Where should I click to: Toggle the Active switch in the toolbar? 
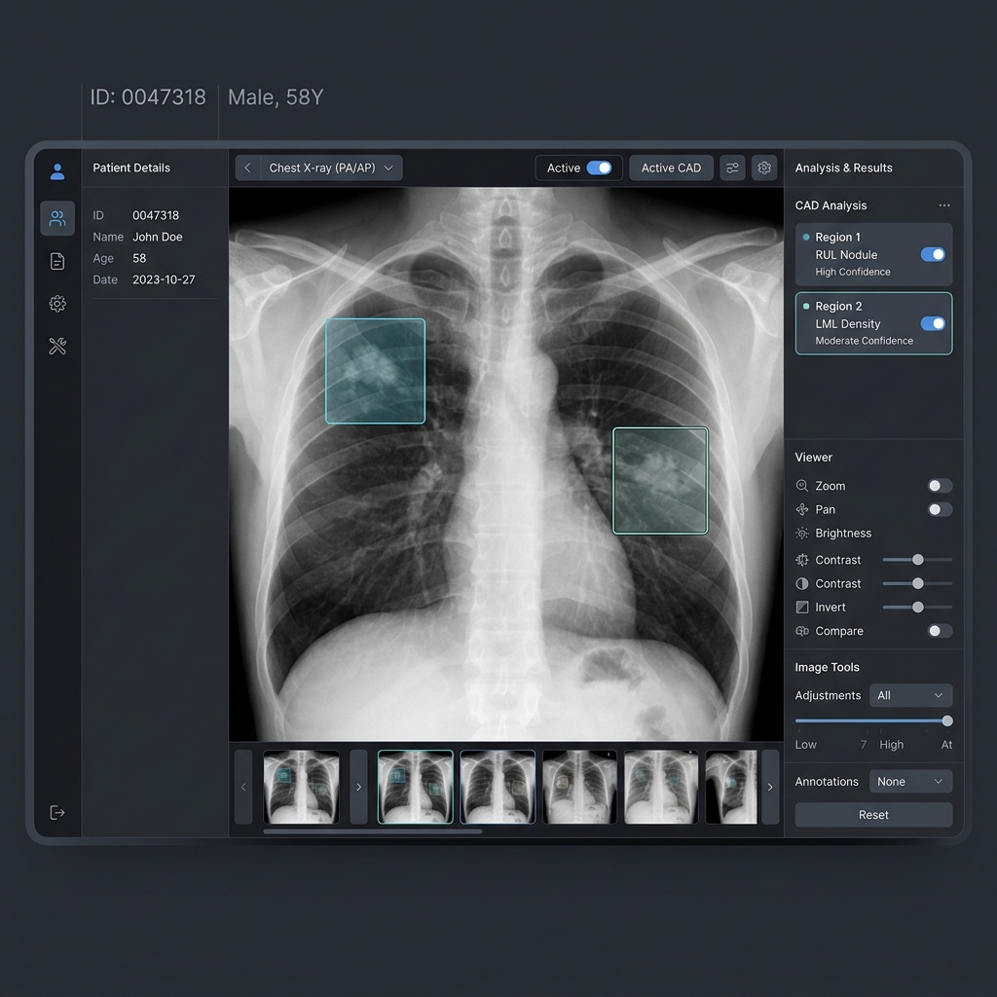coord(599,167)
